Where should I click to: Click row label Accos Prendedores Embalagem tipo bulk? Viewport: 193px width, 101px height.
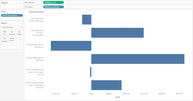coord(35,85)
